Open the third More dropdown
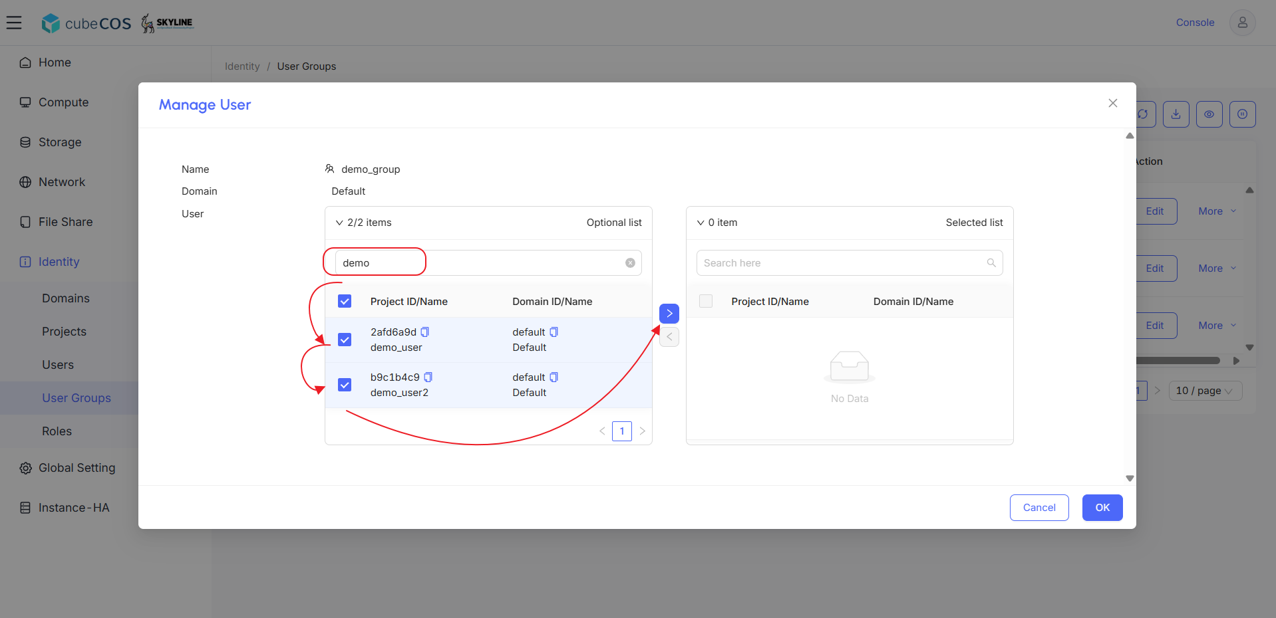Viewport: 1276px width, 618px height. pyautogui.click(x=1217, y=326)
